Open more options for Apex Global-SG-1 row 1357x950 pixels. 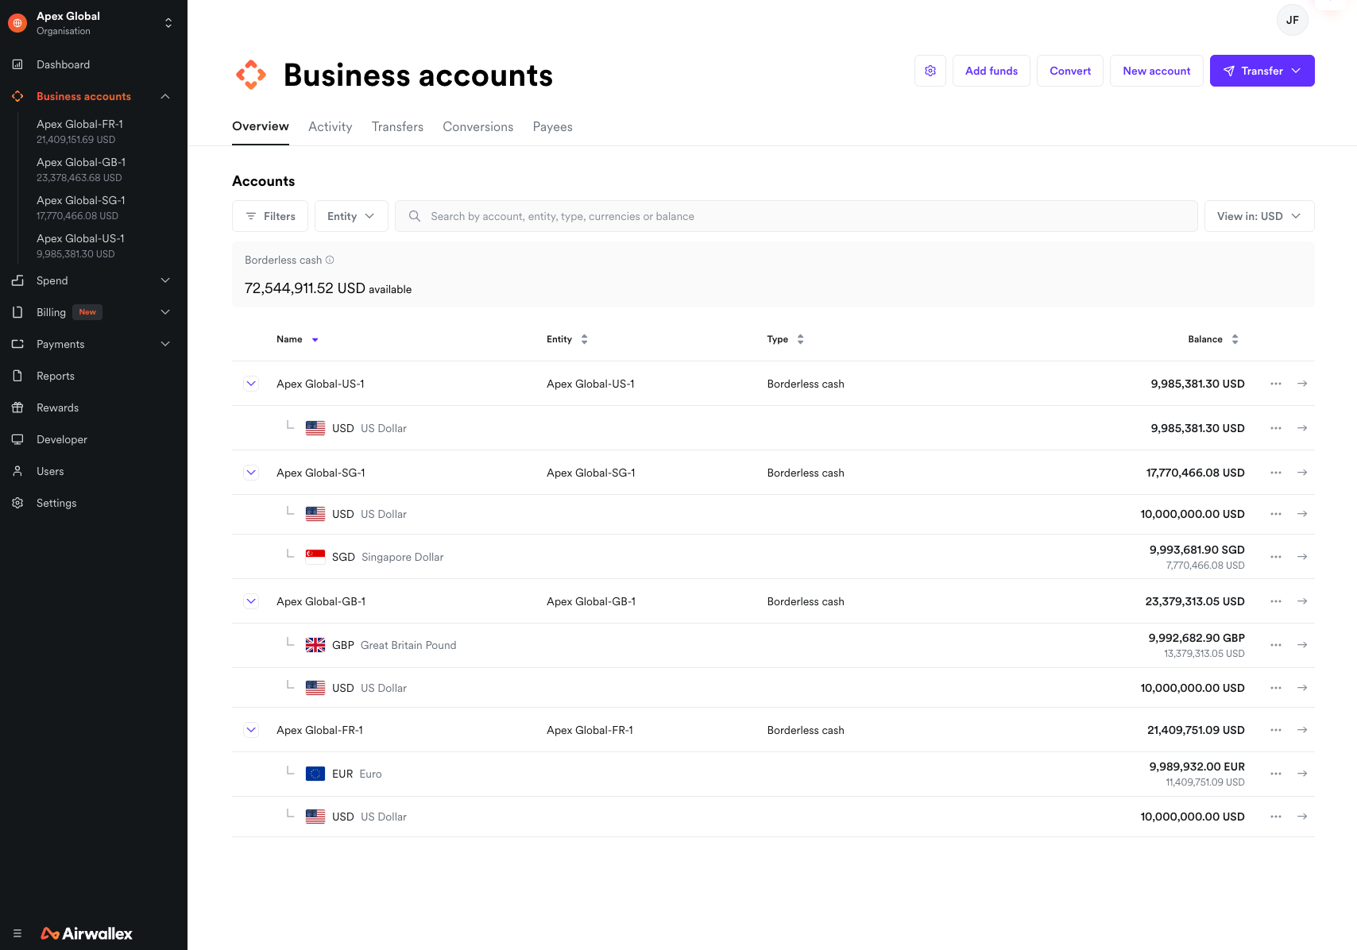(x=1276, y=473)
